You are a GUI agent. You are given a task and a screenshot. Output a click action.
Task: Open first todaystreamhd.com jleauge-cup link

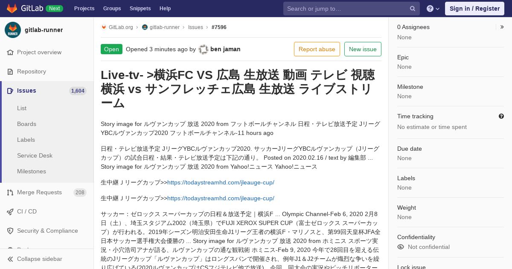[221, 182]
